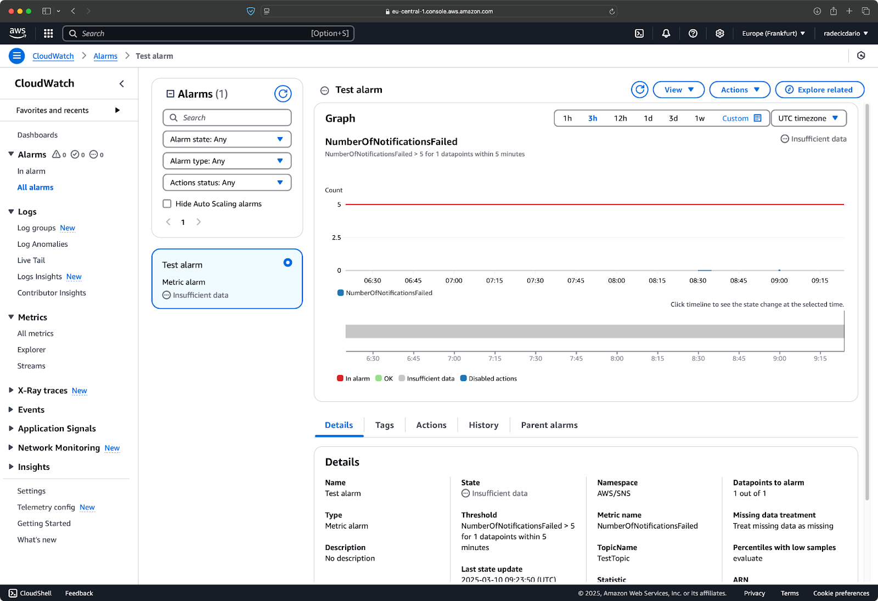Open All alarms in the sidebar
The width and height of the screenshot is (878, 601).
(35, 188)
